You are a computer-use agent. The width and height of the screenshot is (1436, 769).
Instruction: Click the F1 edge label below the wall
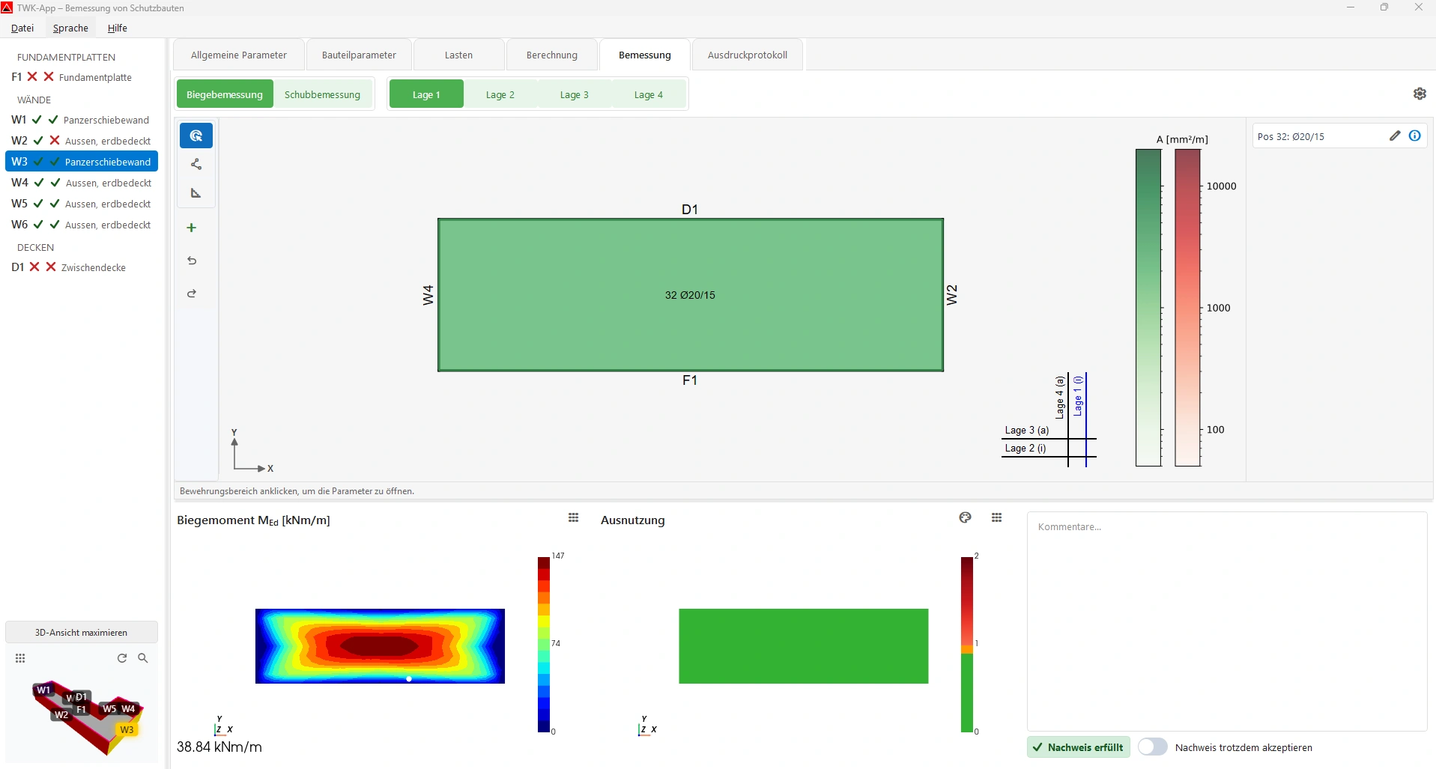(x=690, y=380)
